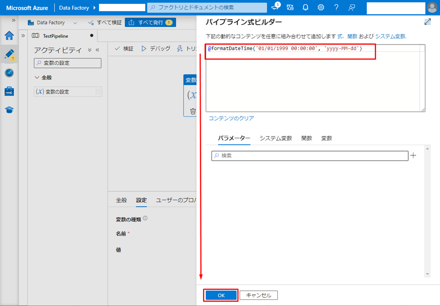Expand the left navigation sidebar chevrons

14,20
